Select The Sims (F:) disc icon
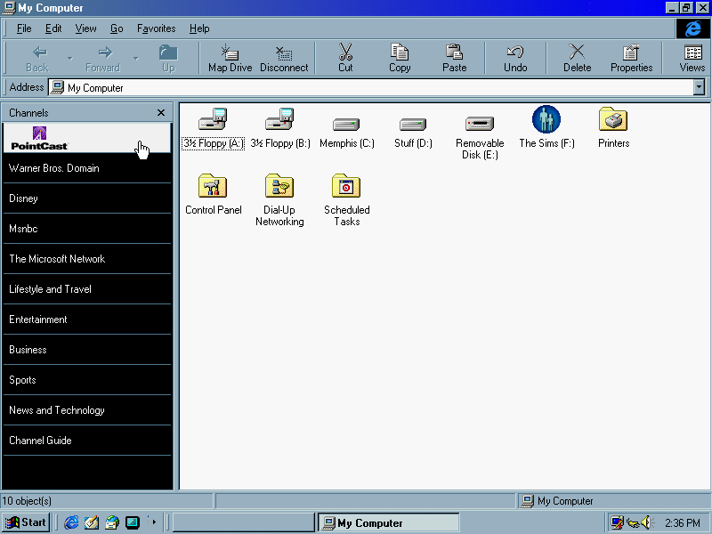Viewport: 712px width, 534px height. tap(546, 120)
